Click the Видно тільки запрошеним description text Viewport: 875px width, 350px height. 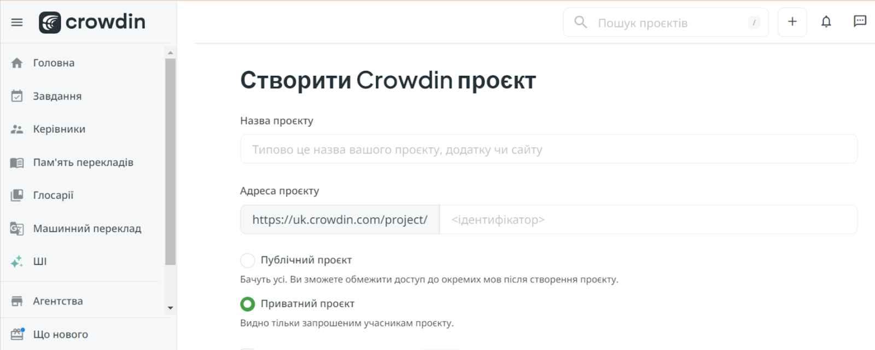(x=347, y=323)
